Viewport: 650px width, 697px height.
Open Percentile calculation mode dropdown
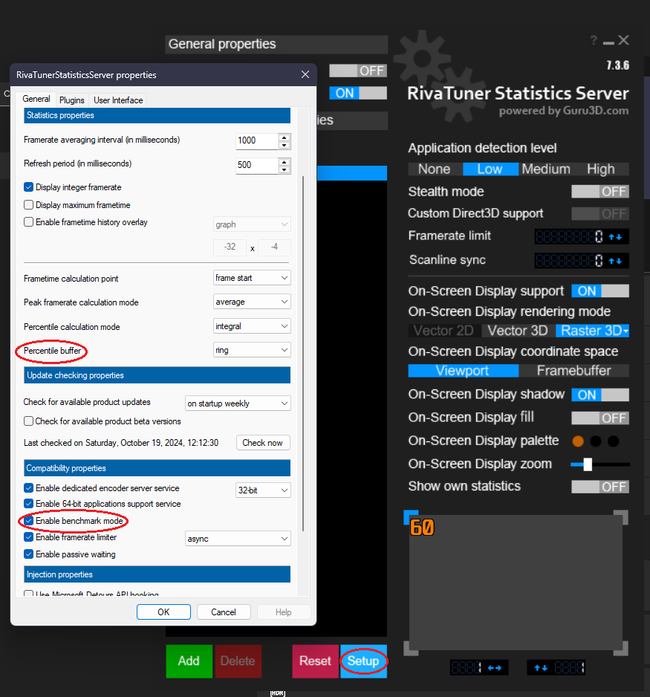pyautogui.click(x=252, y=326)
